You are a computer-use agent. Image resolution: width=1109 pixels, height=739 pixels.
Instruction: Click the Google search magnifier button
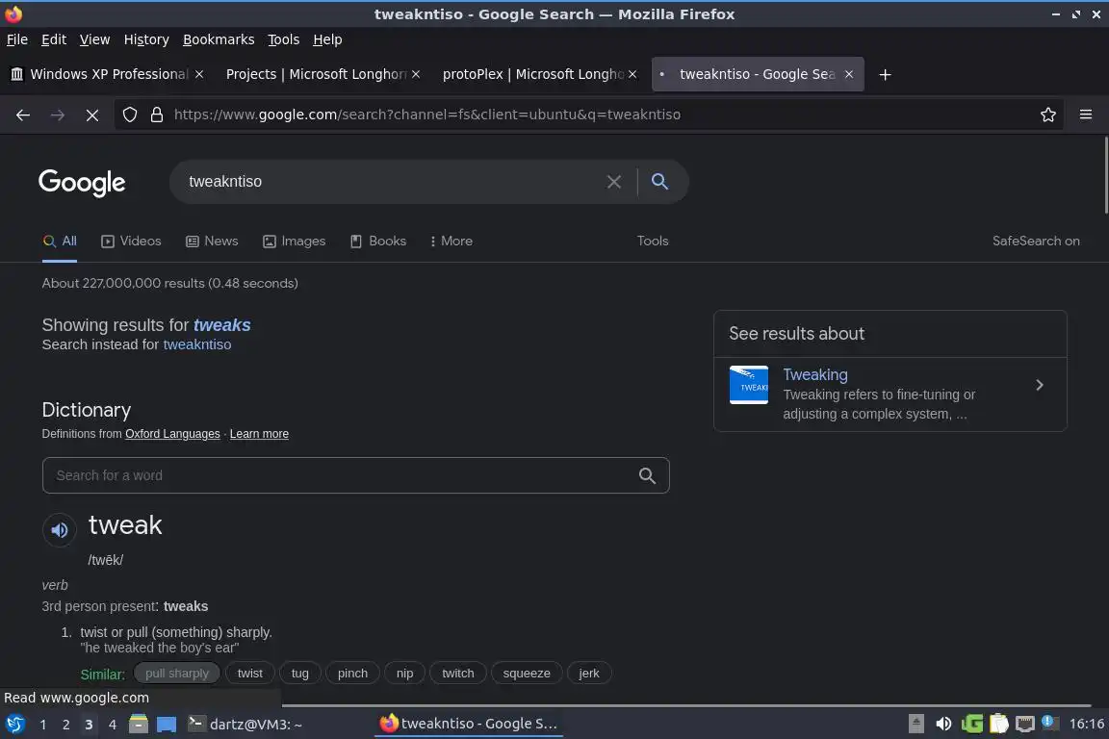(x=659, y=182)
